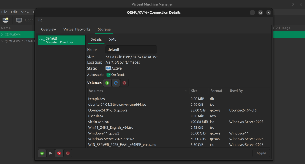
Task: Stop the pool with the red X icon
Action: click(59, 153)
